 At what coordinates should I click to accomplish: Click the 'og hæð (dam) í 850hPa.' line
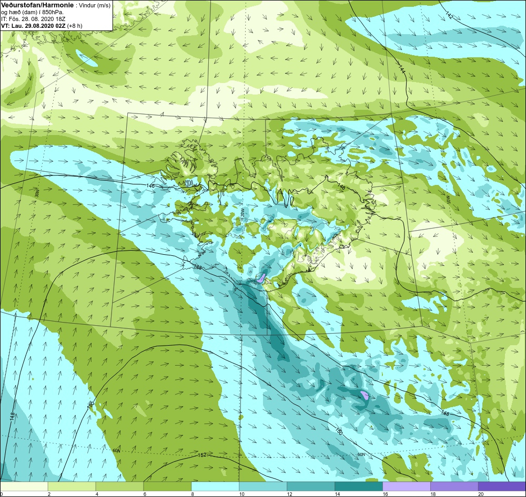(32, 12)
